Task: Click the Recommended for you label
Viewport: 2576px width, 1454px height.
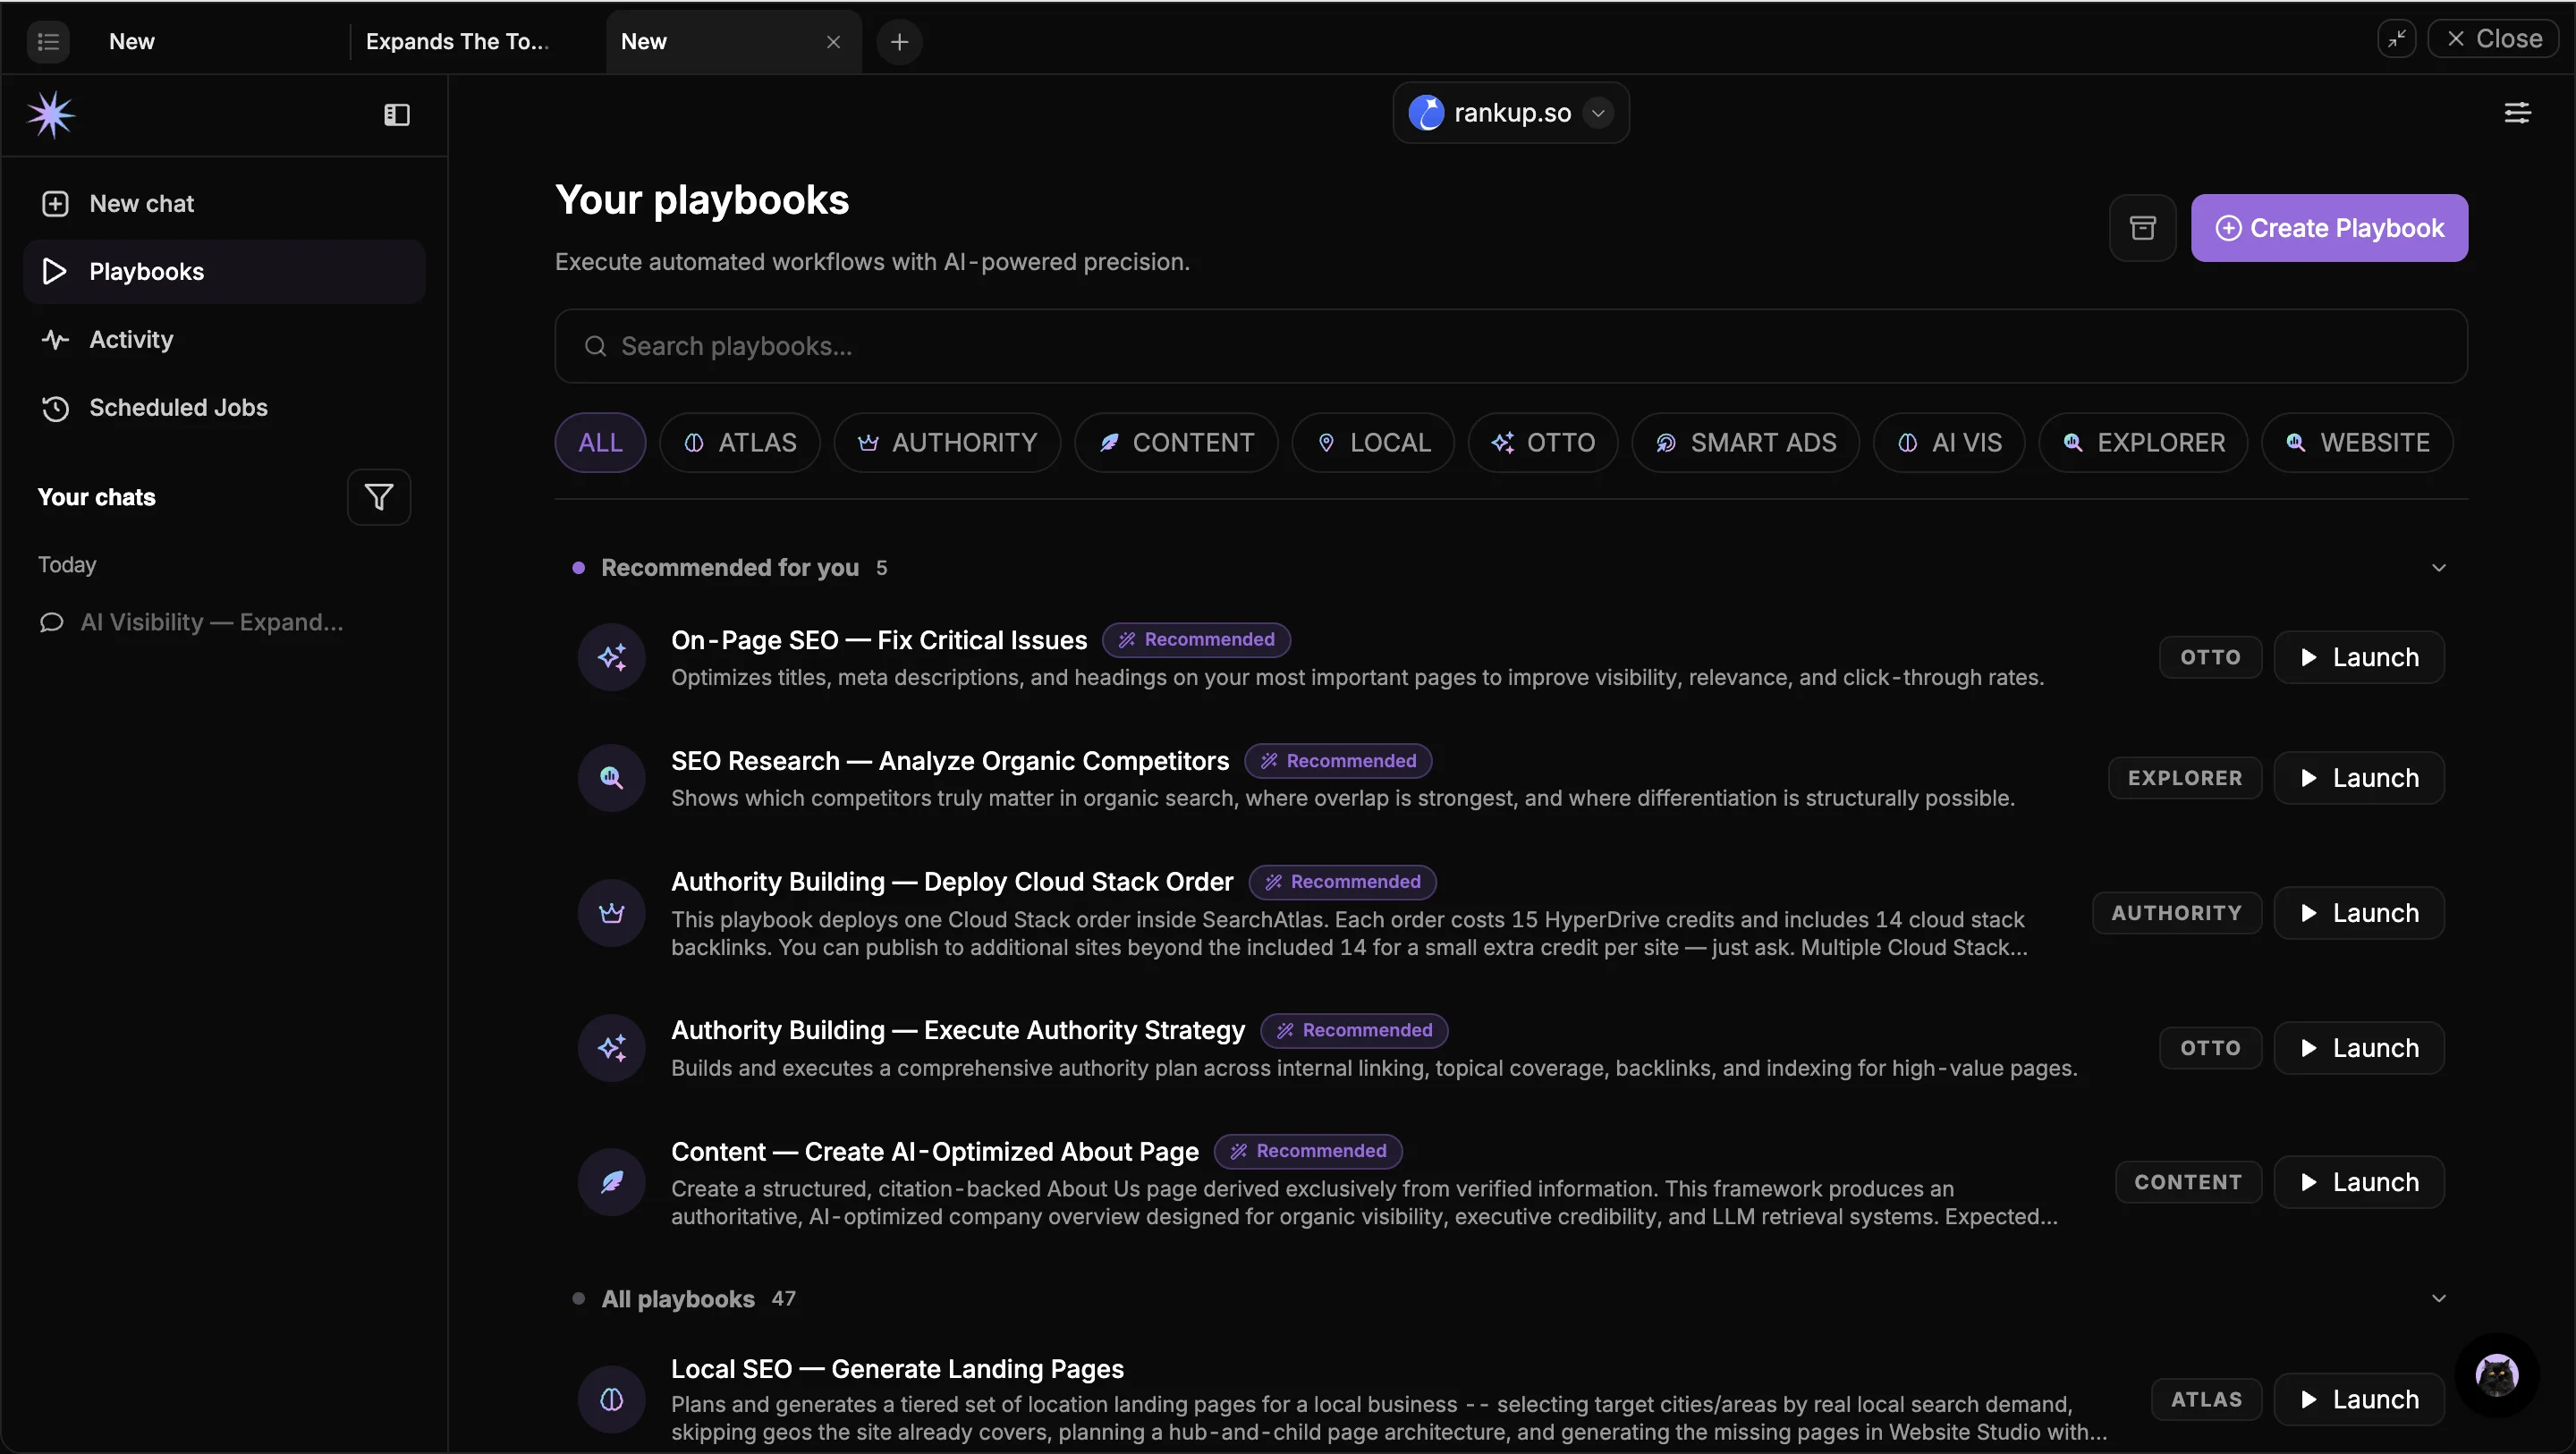Action: tap(730, 568)
